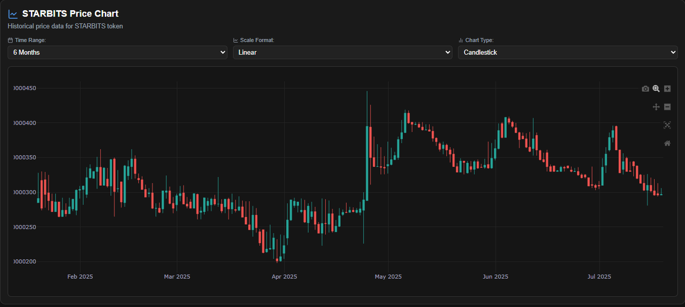Viewport: 685px width, 307px height.
Task: Click the line-chart icon beside STARBITS Price Chart
Action: (13, 14)
